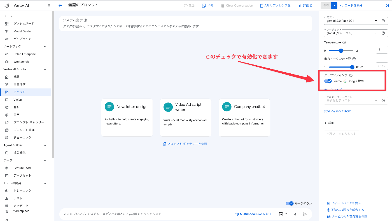Collapse the ノートブック section
The width and height of the screenshot is (392, 221).
coord(45,47)
